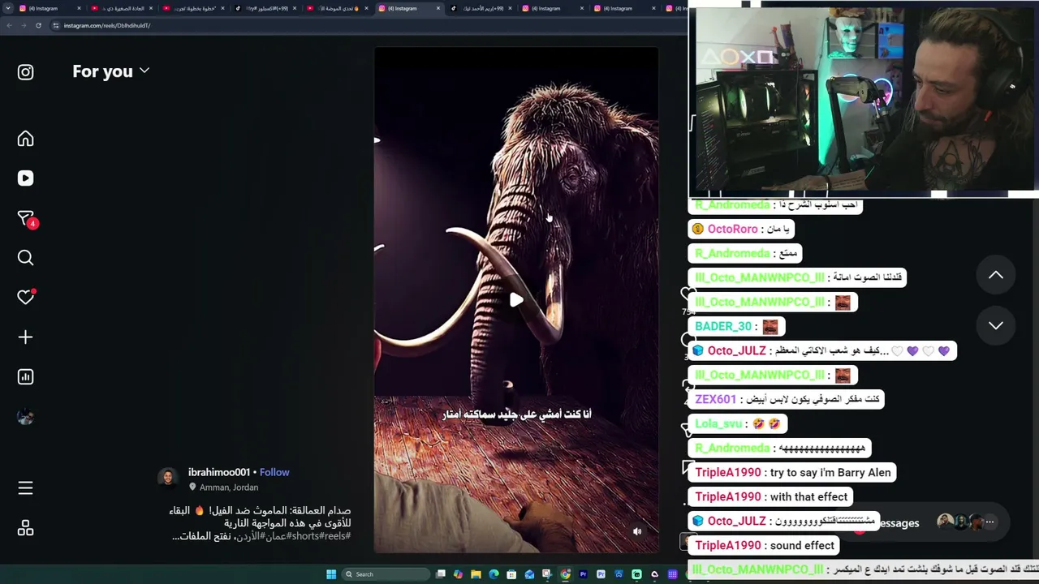This screenshot has height=584, width=1039.
Task: Open the Instagram logo home link
Action: point(25,72)
